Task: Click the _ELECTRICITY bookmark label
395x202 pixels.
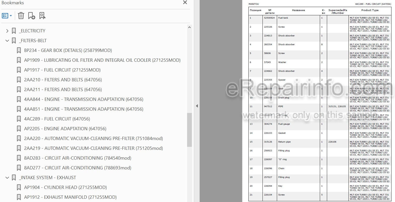Action: [32, 31]
